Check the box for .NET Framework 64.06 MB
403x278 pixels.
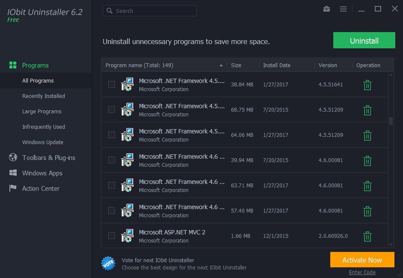click(112, 135)
